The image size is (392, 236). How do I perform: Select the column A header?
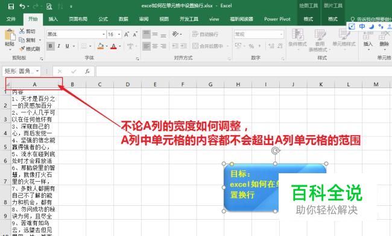[x=34, y=85]
